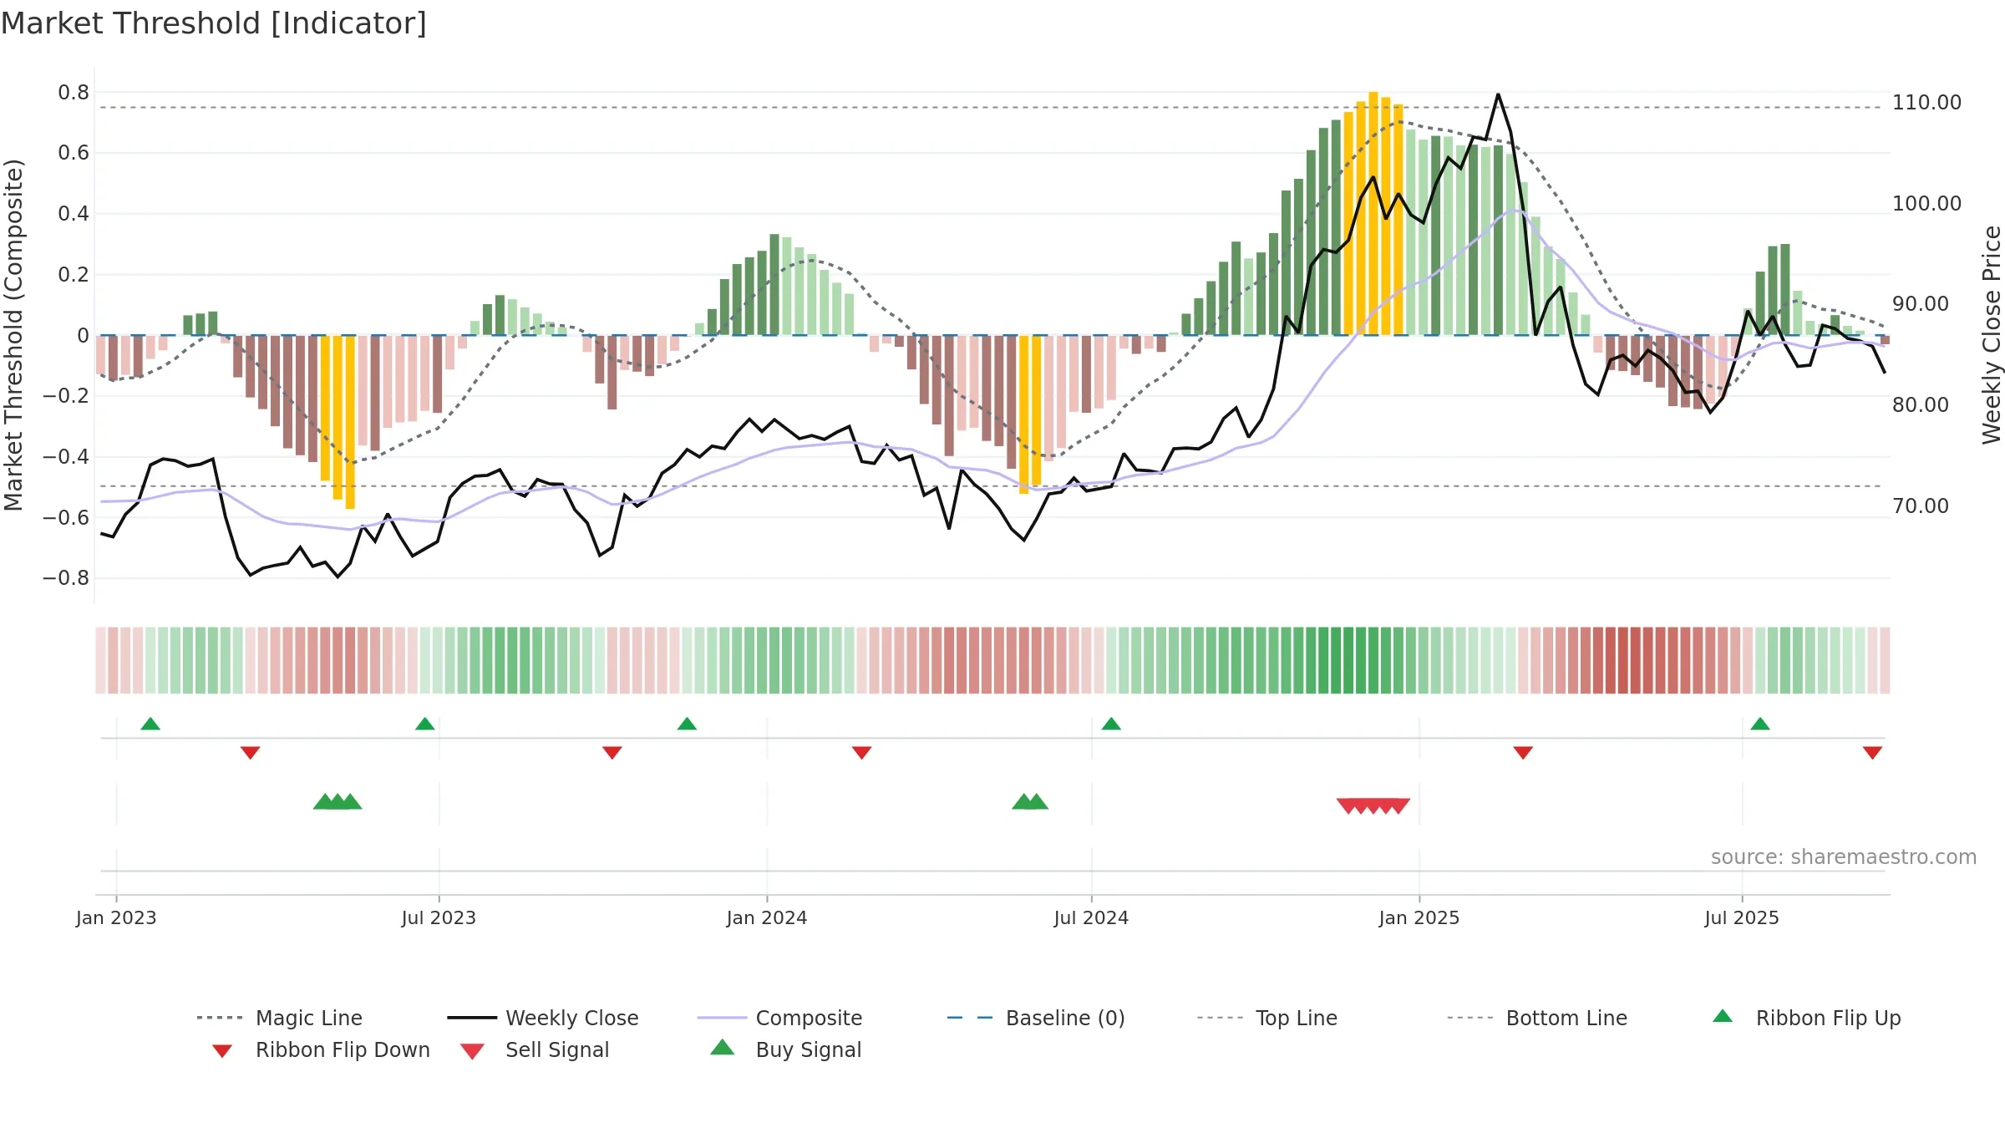
Task: Click the Jan 2023 axis label
Action: (116, 917)
